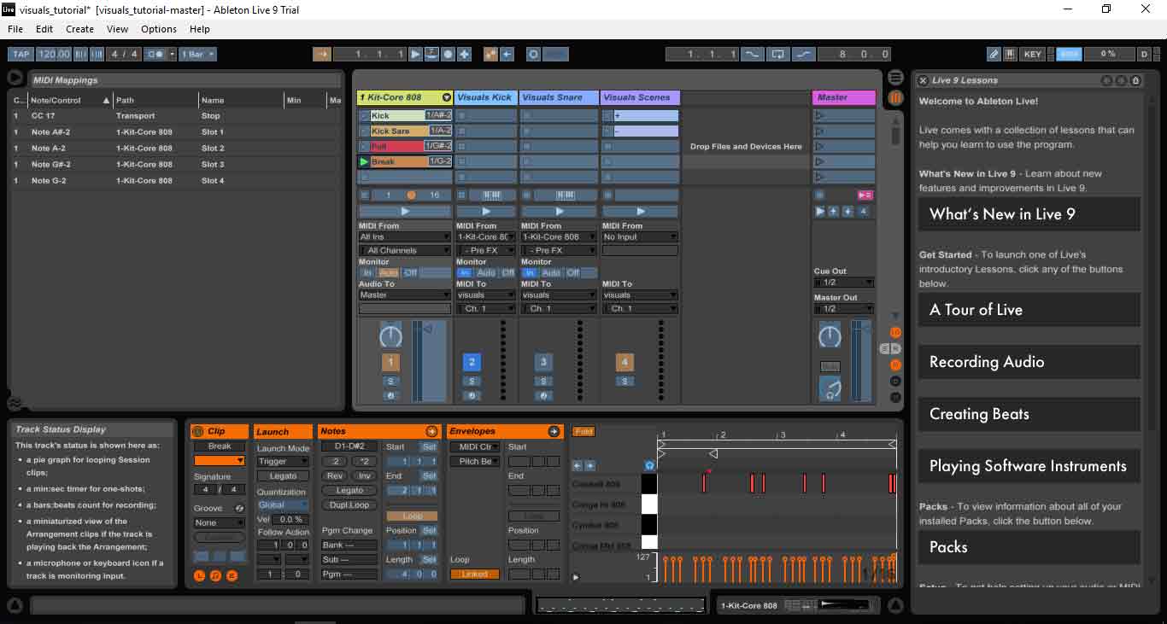Viewport: 1167px width, 624px height.
Task: Toggle the Fold button in MIDI editor
Action: [583, 432]
